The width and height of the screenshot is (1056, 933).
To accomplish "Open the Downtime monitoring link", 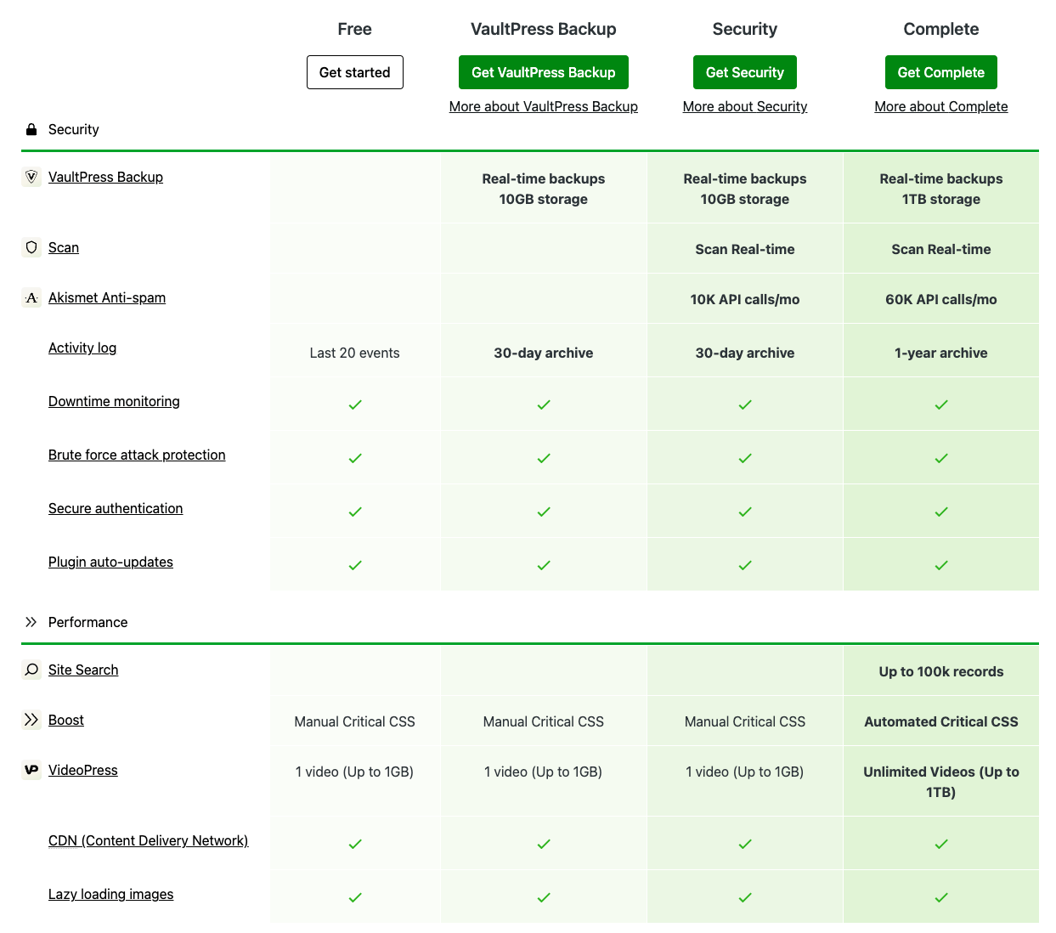I will pos(114,401).
